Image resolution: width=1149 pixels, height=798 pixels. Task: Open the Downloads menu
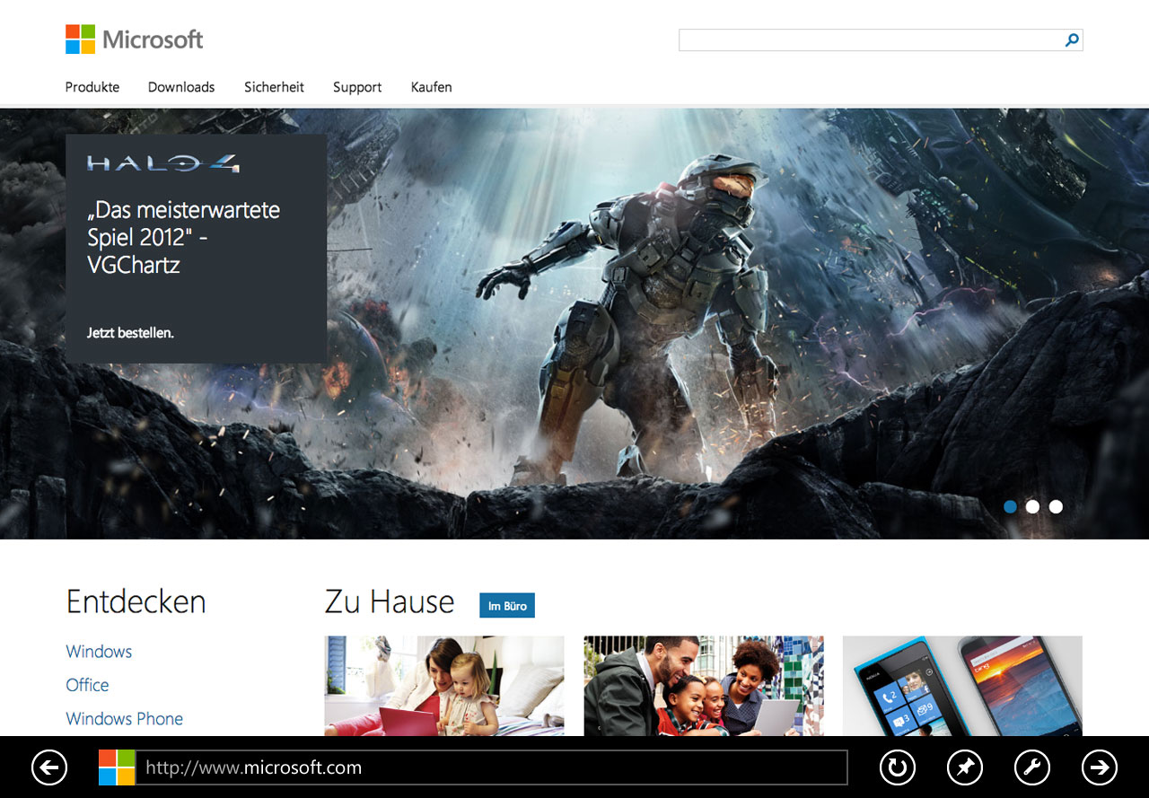coord(181,87)
